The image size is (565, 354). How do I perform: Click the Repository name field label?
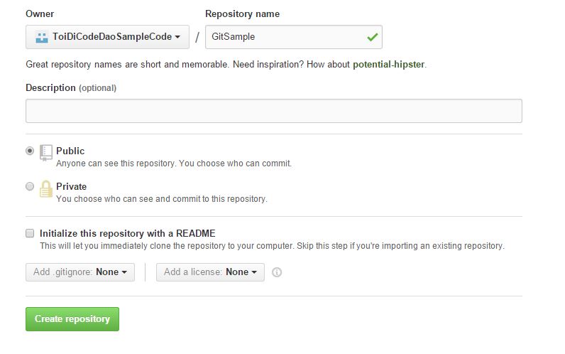(x=242, y=14)
